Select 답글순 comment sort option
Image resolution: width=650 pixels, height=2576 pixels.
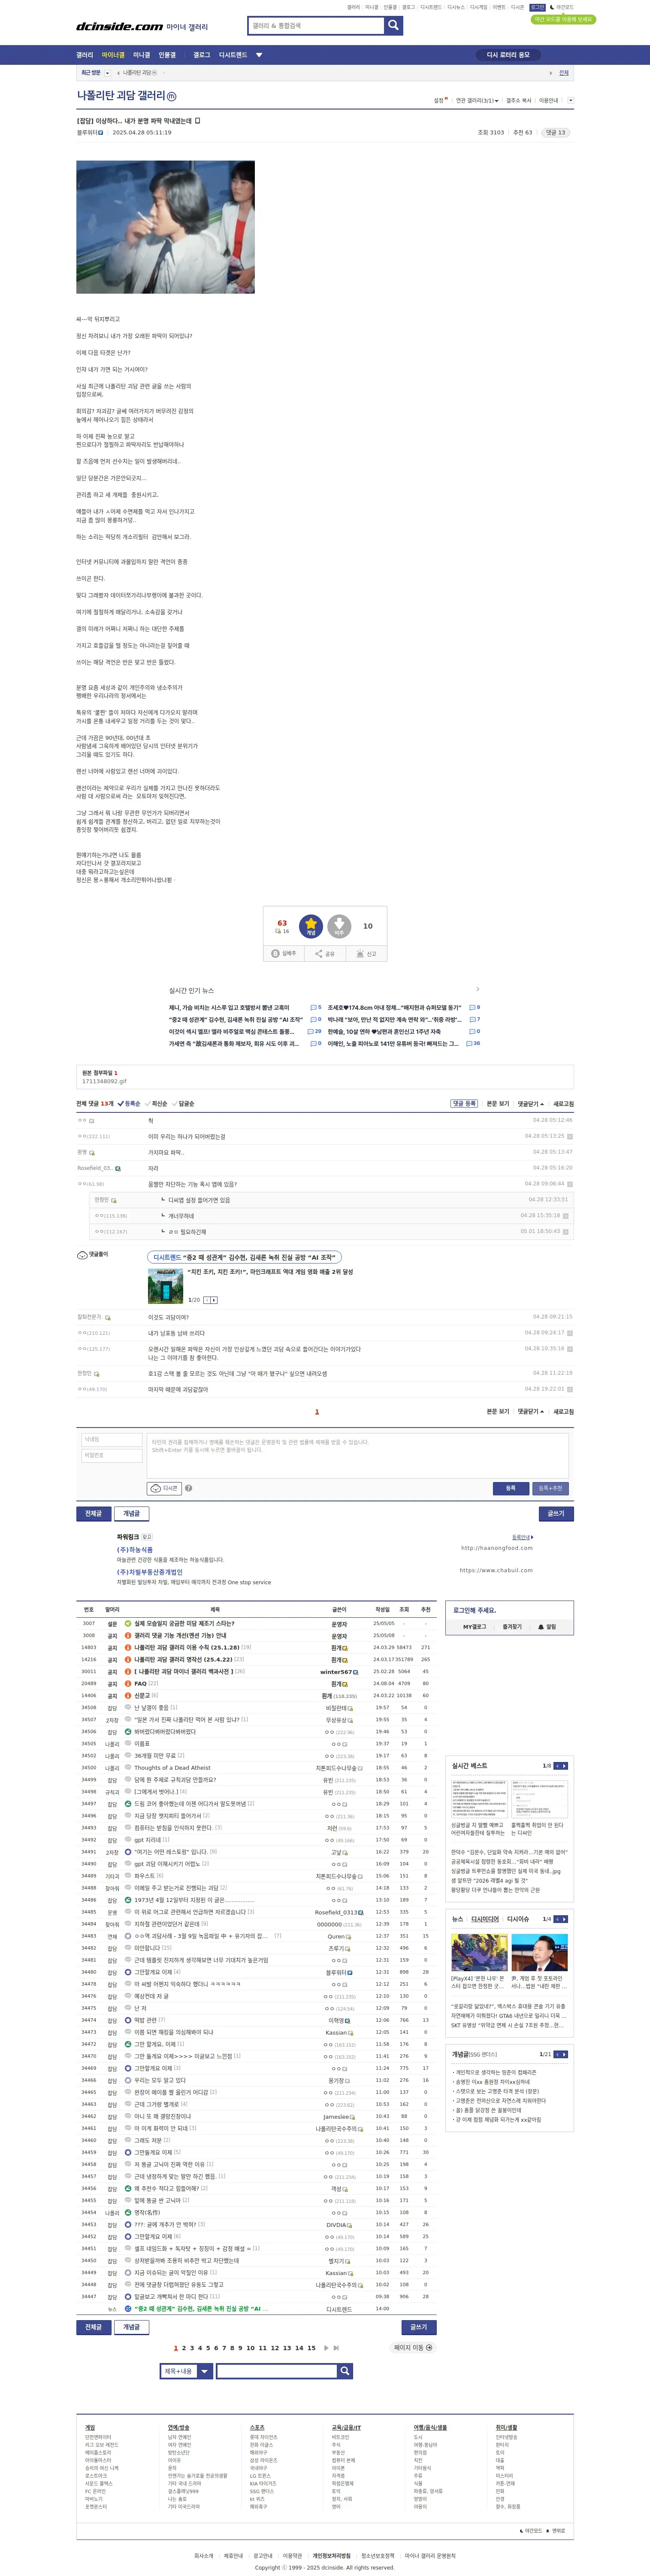click(184, 1104)
